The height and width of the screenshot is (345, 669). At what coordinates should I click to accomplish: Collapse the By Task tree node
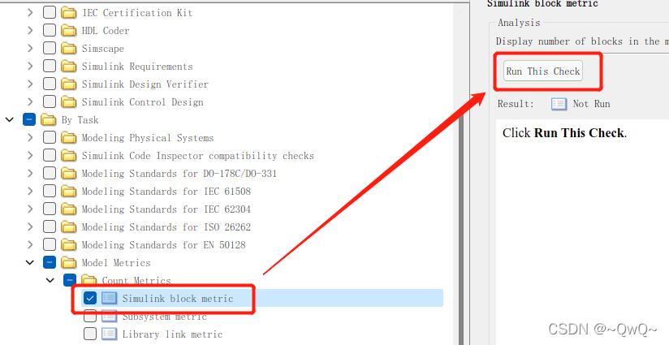[10, 120]
